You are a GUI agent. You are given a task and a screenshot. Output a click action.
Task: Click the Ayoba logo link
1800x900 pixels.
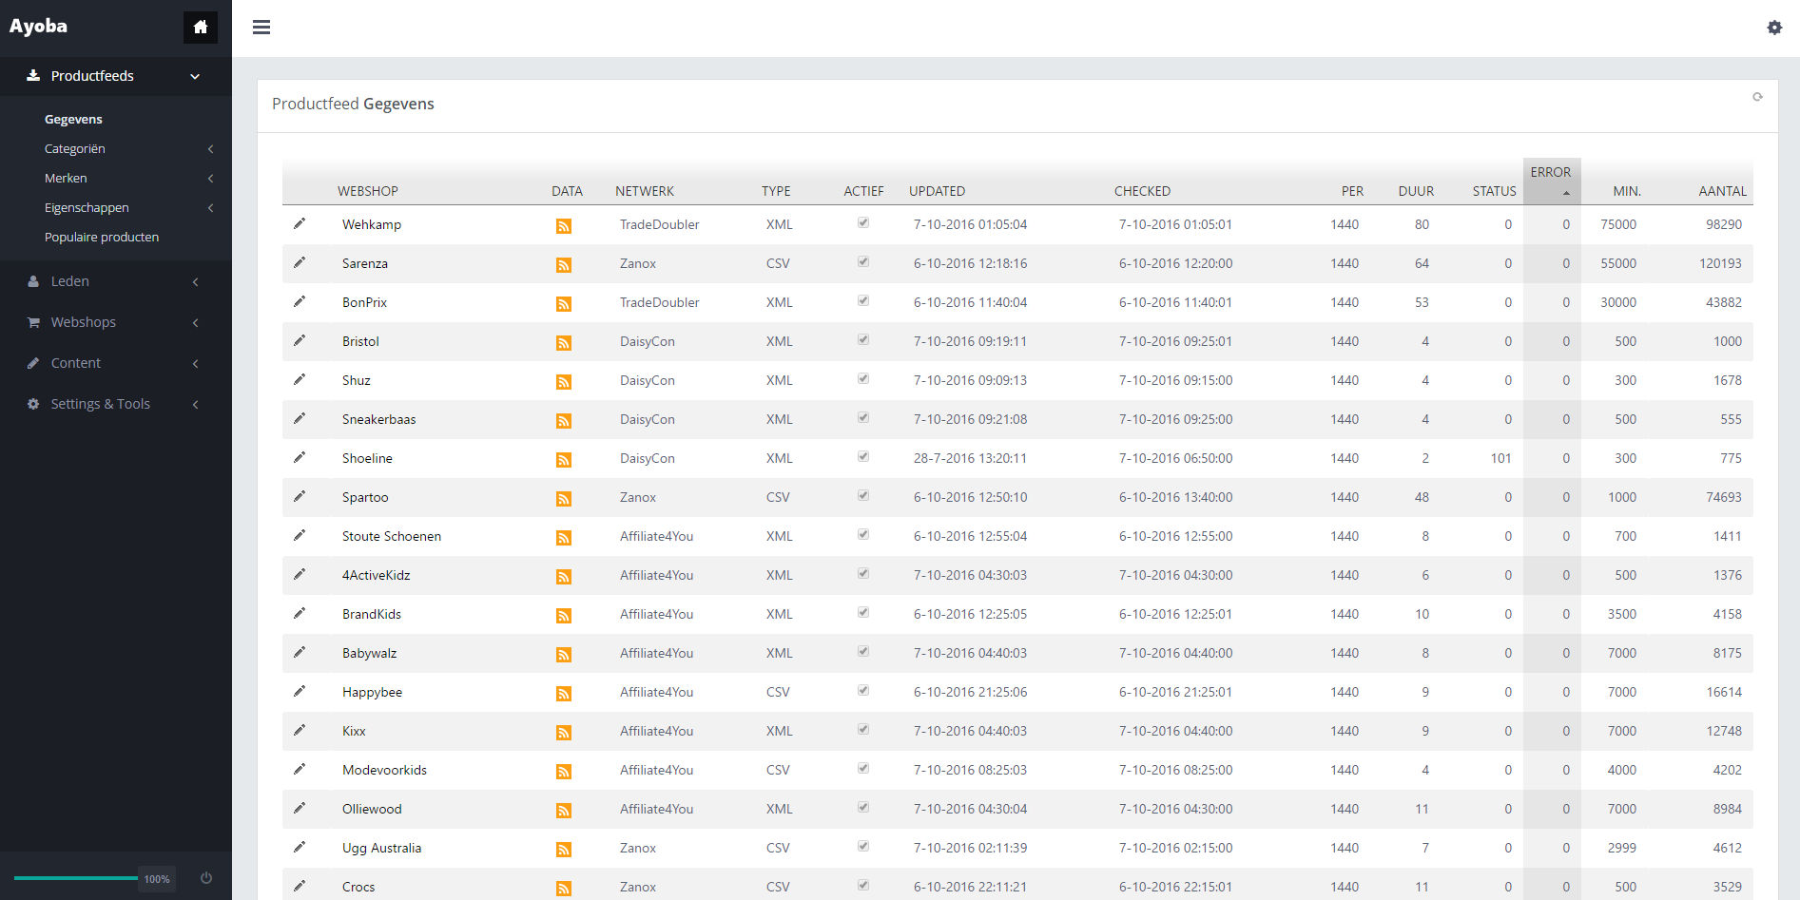click(x=38, y=26)
